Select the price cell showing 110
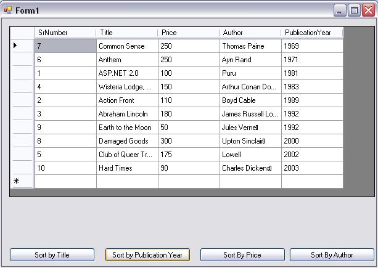 coord(189,100)
